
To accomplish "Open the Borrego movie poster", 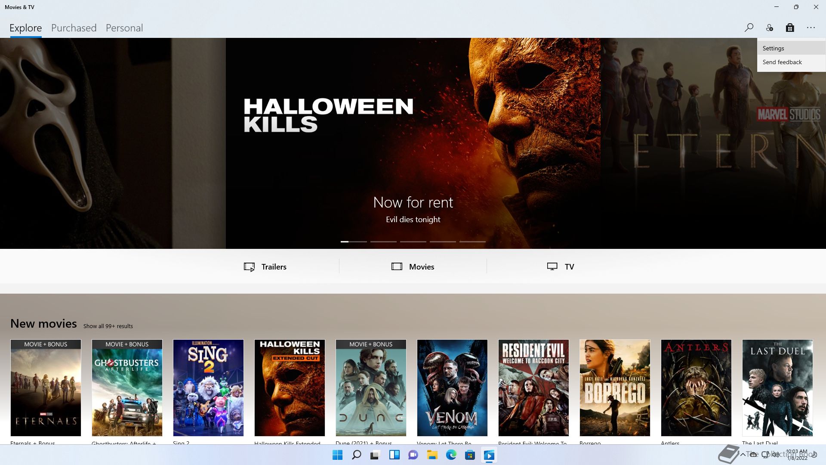I will (615, 387).
